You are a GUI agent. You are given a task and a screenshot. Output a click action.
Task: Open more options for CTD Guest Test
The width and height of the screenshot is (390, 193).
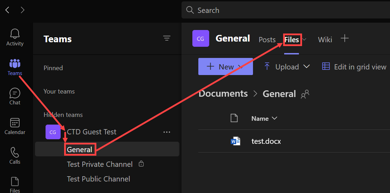(x=167, y=132)
